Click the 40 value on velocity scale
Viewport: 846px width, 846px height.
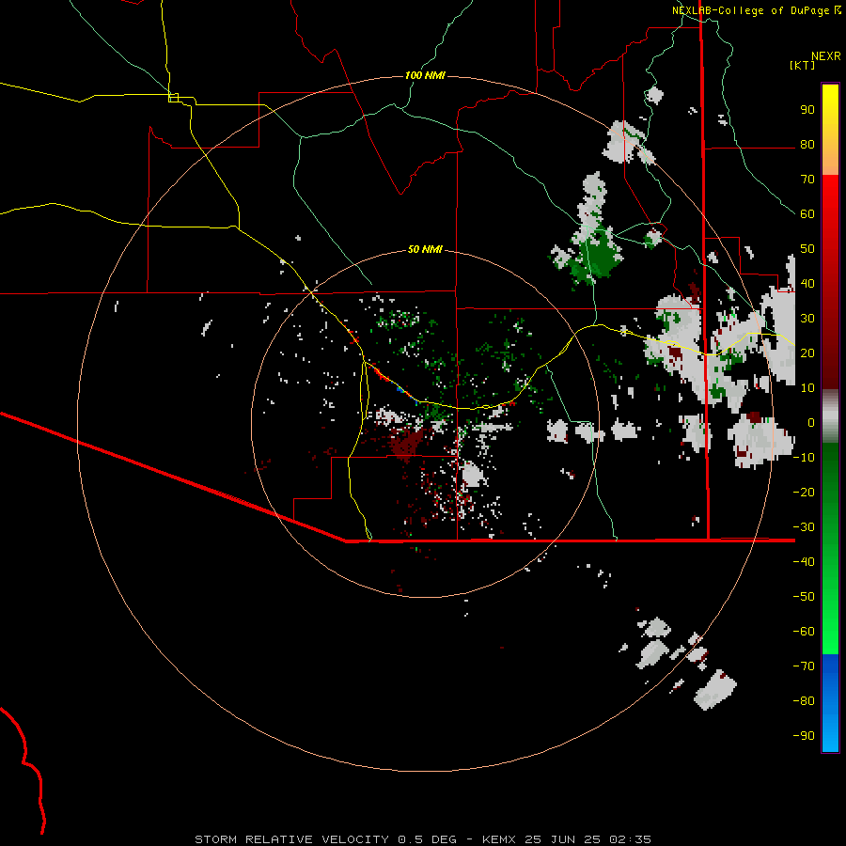coord(807,283)
